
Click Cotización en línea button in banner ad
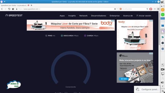[x=107, y=28]
